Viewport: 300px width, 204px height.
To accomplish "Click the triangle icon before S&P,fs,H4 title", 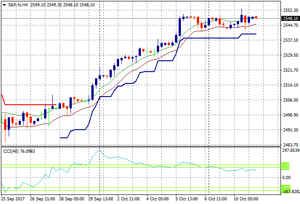I will coord(4,5).
